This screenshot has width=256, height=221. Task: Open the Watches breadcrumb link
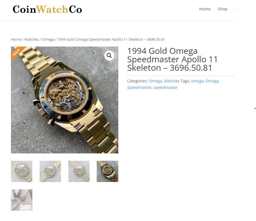point(31,40)
